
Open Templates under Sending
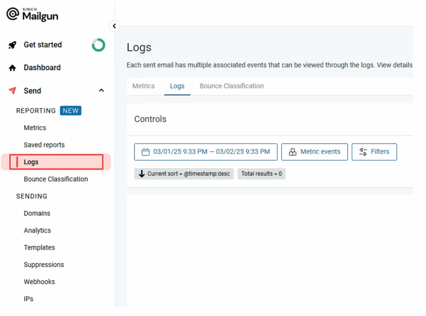point(39,247)
